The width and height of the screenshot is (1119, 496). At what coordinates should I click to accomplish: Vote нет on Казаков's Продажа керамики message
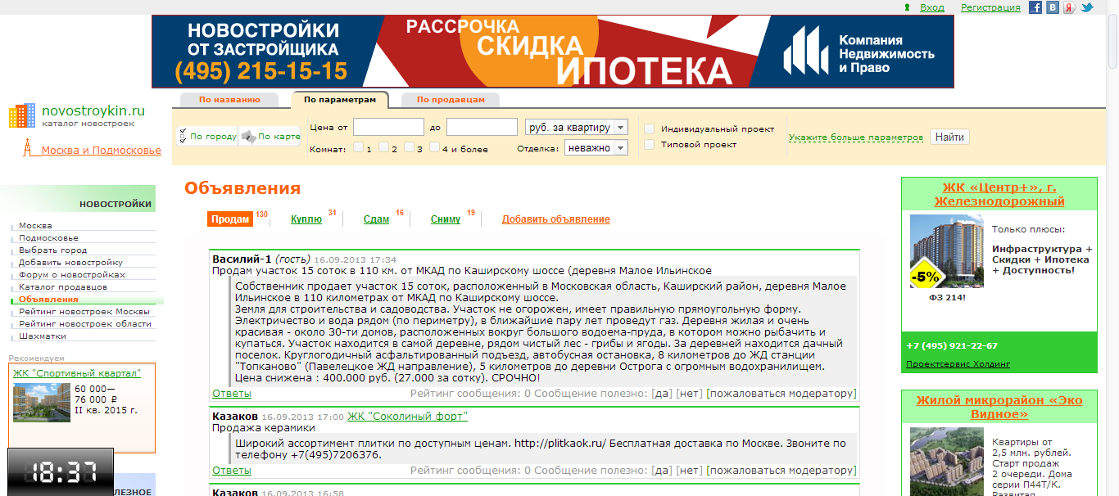coord(689,471)
